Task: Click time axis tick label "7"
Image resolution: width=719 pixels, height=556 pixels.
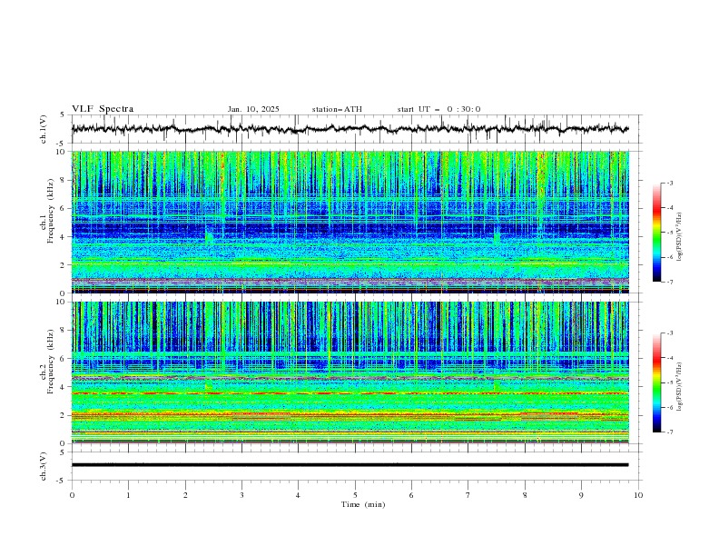Action: (468, 495)
